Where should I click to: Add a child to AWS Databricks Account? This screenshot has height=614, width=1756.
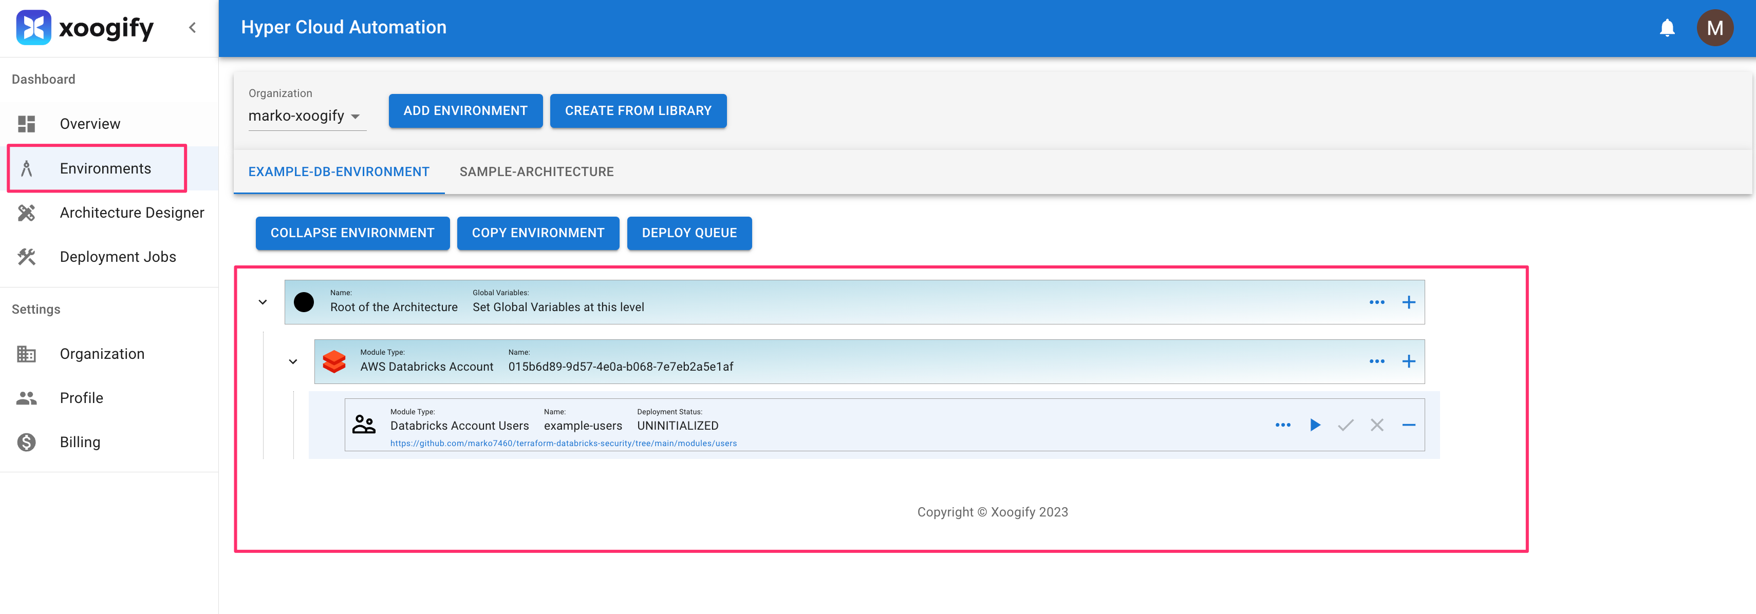[1408, 362]
